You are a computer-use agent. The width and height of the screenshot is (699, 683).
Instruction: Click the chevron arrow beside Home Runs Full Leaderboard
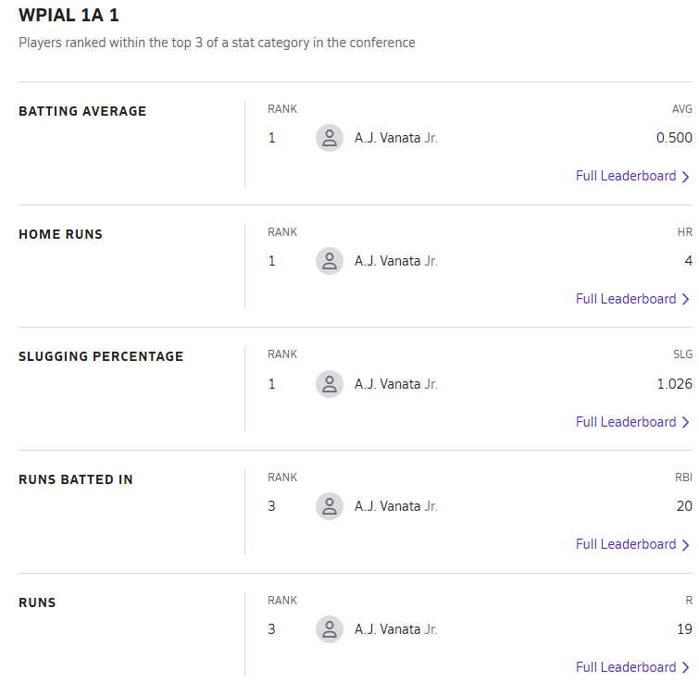686,300
